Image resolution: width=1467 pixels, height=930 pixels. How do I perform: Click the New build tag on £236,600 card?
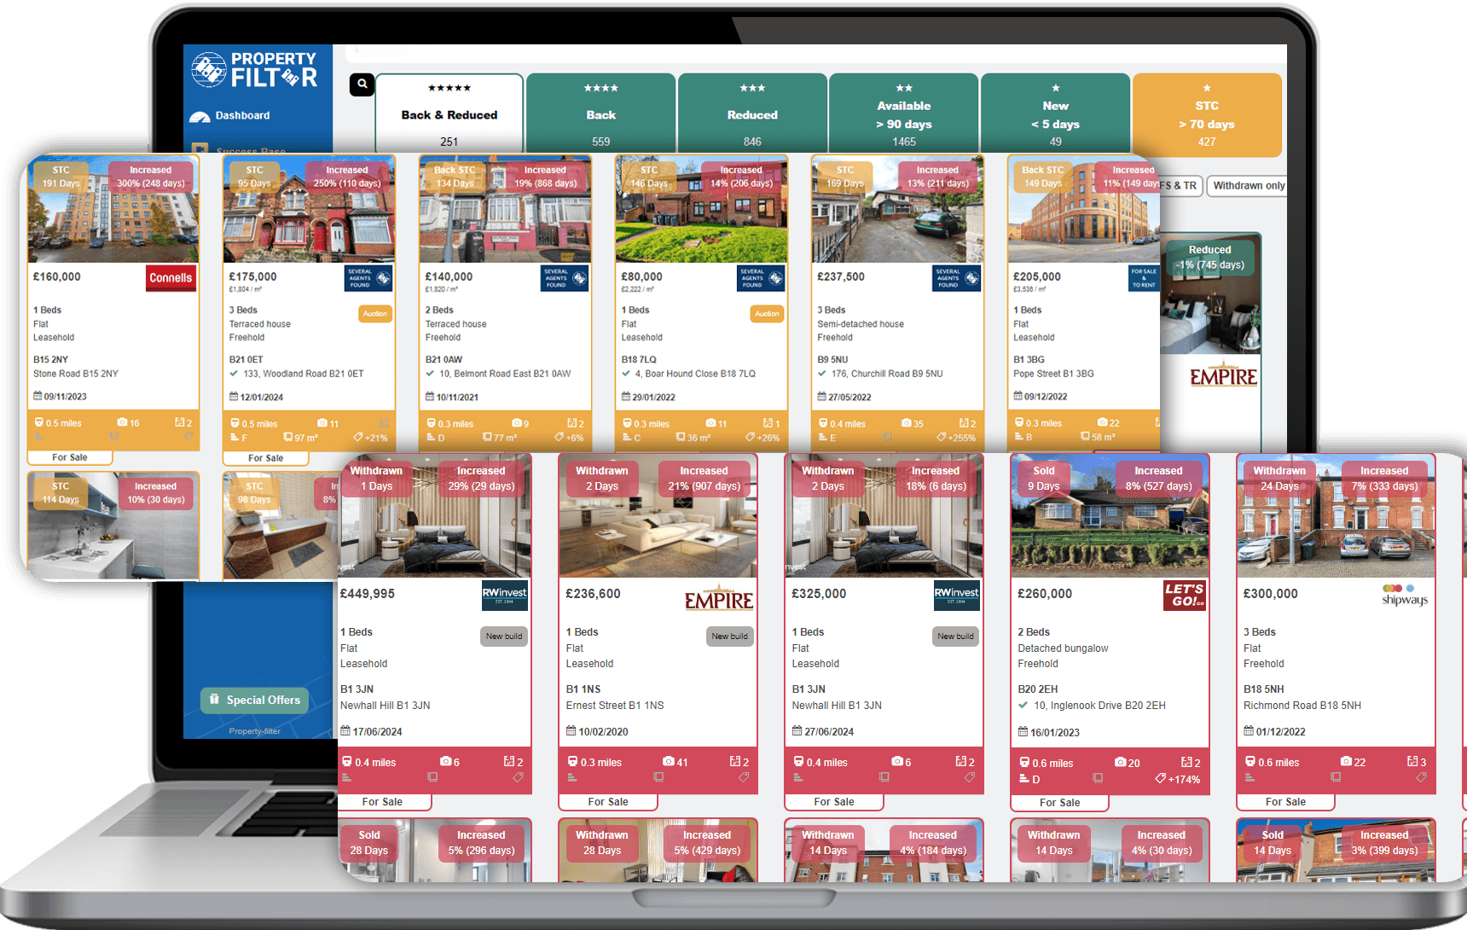[730, 636]
